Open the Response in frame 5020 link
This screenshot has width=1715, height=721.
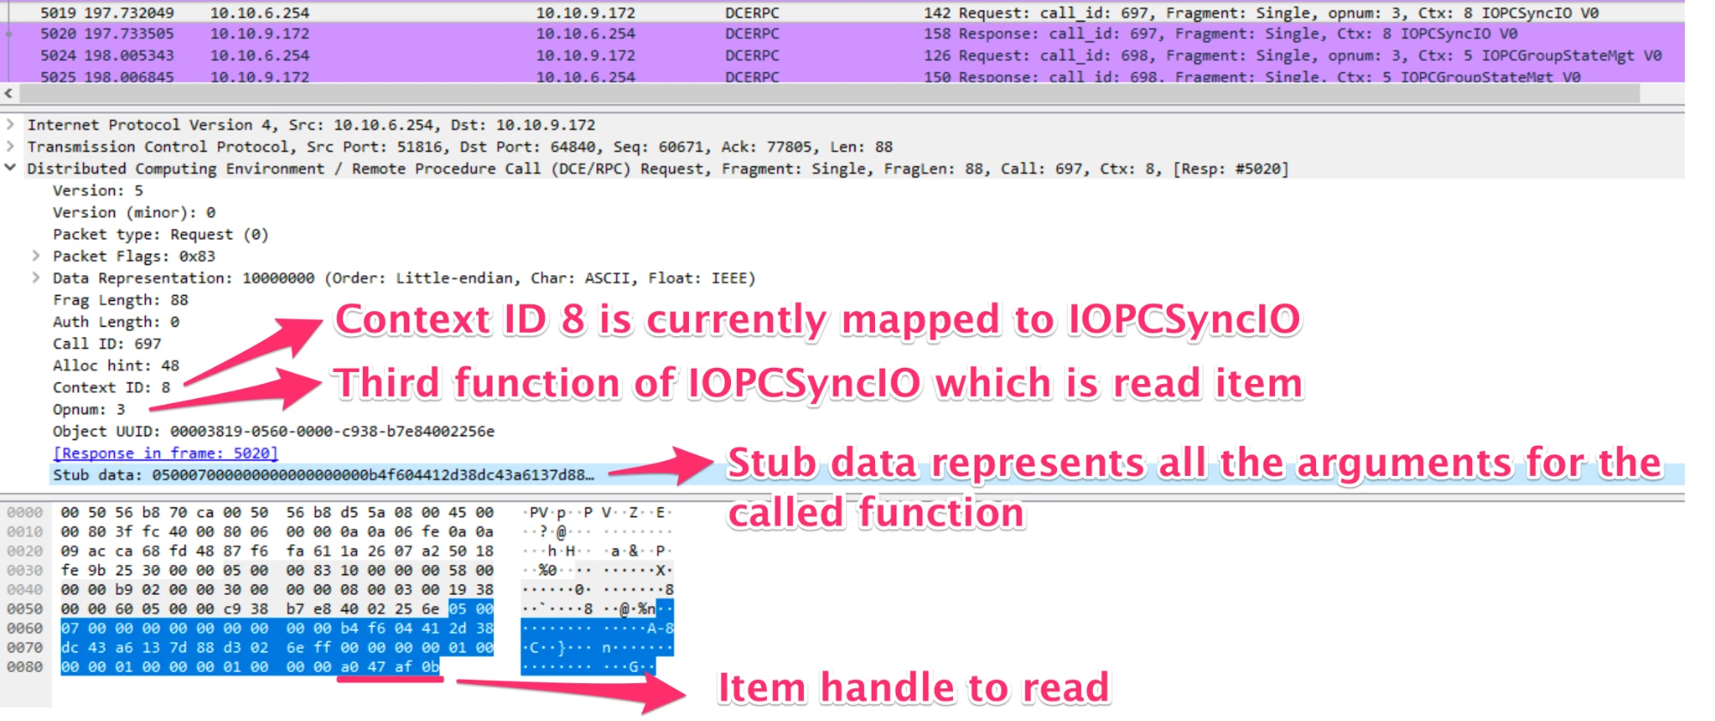(166, 453)
